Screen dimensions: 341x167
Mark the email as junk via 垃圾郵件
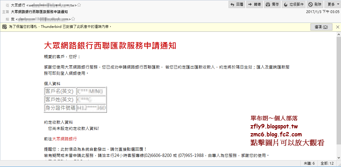tap(294, 4)
